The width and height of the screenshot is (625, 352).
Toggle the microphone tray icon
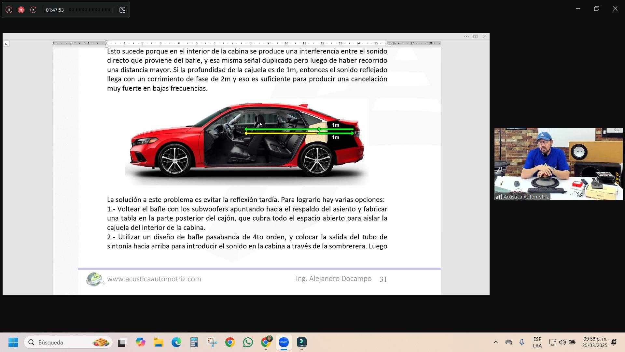click(x=521, y=343)
